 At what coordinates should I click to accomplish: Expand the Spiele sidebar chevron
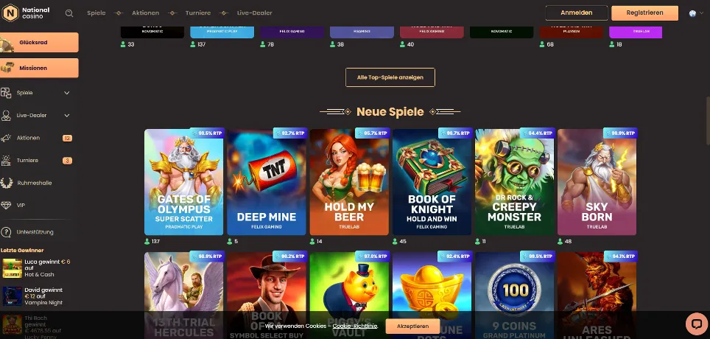pyautogui.click(x=67, y=93)
